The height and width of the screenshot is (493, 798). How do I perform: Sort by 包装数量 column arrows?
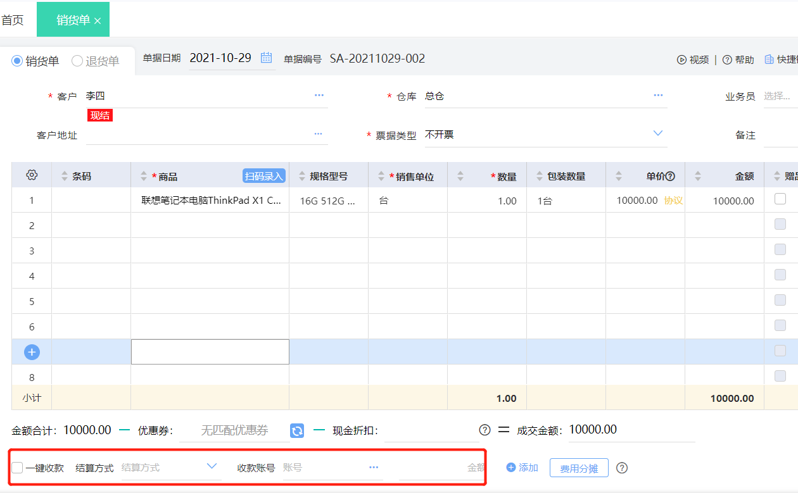click(x=539, y=177)
